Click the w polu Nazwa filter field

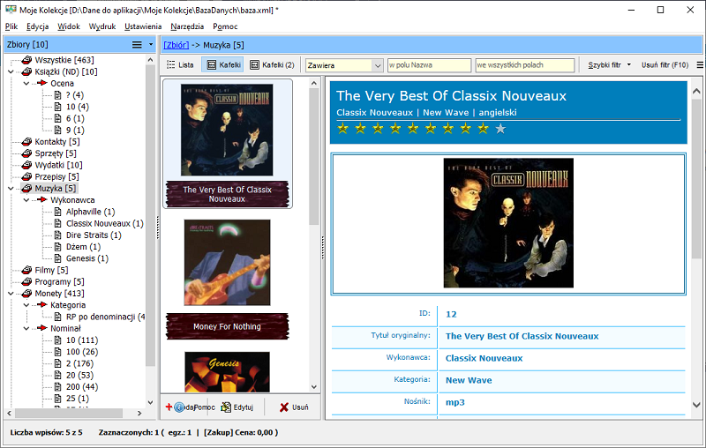coord(429,65)
